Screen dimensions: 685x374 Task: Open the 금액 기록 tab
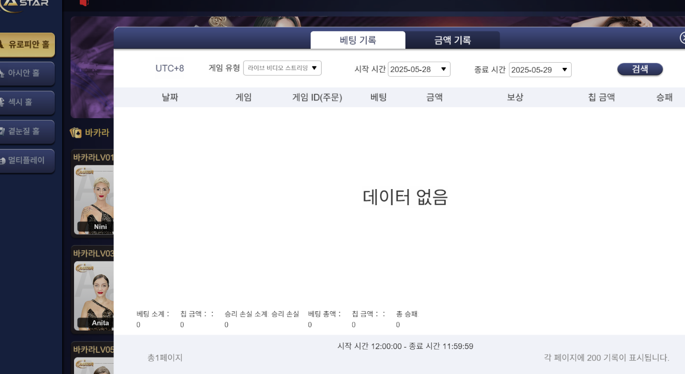452,40
